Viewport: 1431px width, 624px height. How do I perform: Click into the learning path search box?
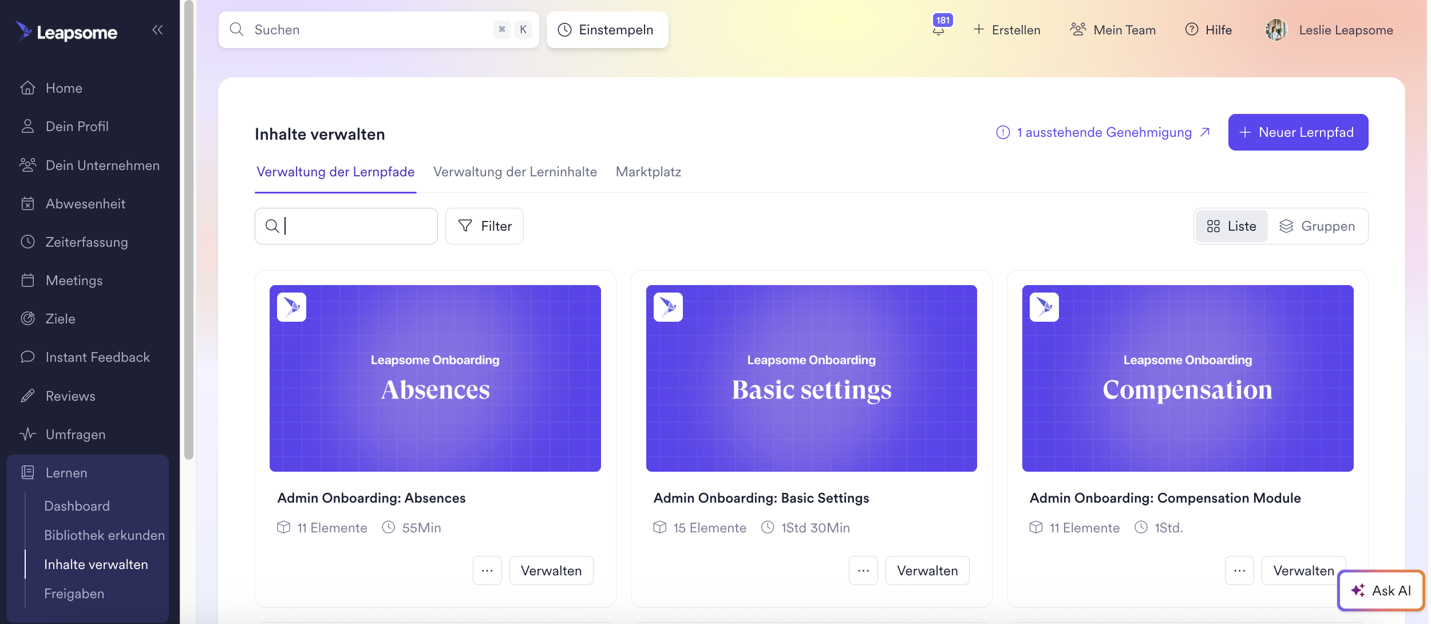click(x=346, y=226)
